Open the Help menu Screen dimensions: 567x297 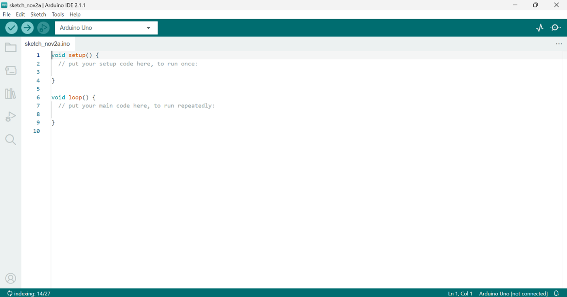coord(75,15)
